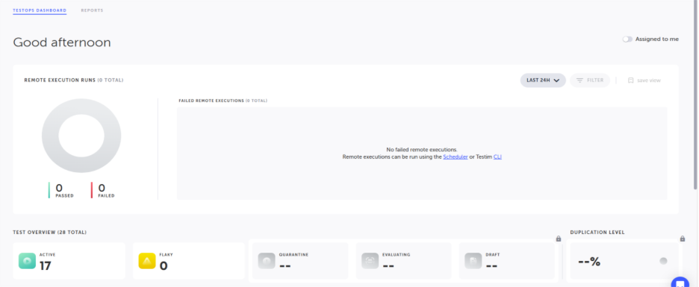The image size is (699, 287).
Task: Click the Quarantine card icon
Action: 267,261
